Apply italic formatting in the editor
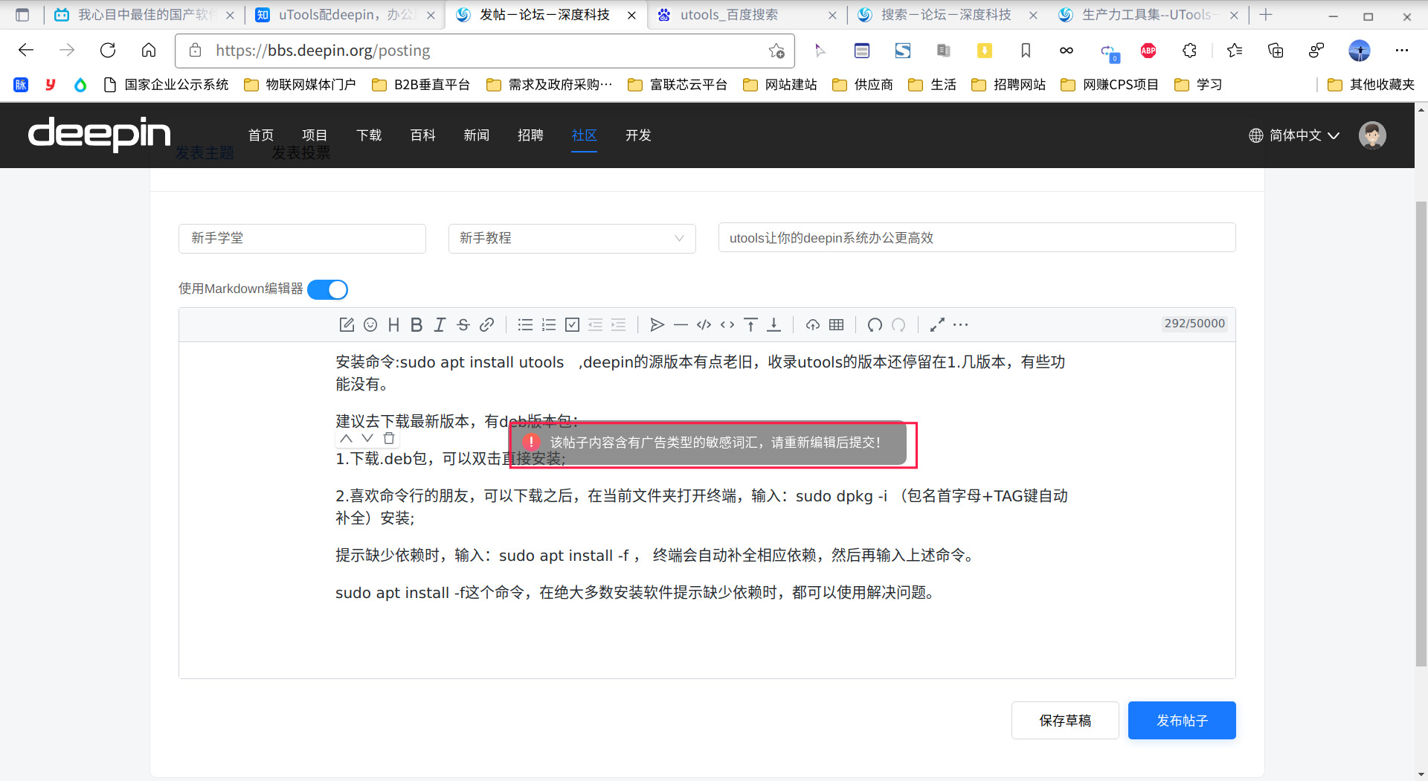Image resolution: width=1428 pixels, height=781 pixels. click(x=440, y=325)
